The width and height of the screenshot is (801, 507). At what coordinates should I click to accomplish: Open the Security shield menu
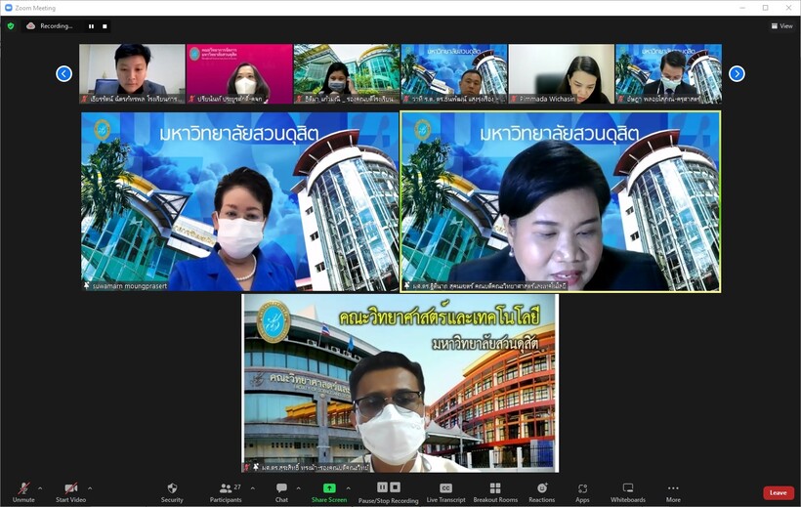pos(172,492)
